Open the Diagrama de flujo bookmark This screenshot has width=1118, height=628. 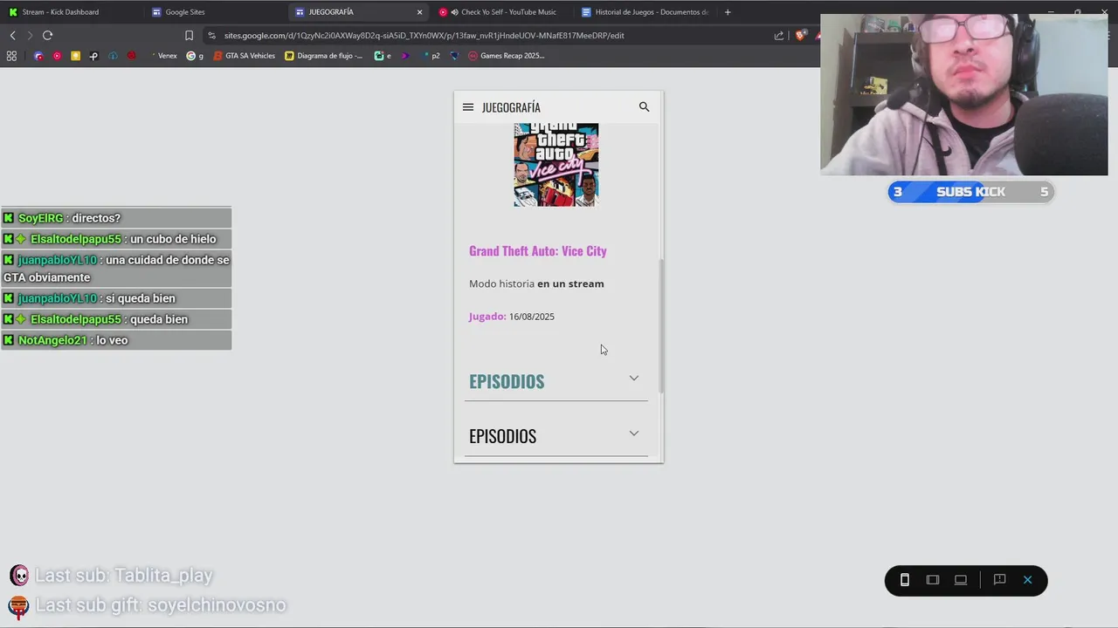tap(324, 56)
